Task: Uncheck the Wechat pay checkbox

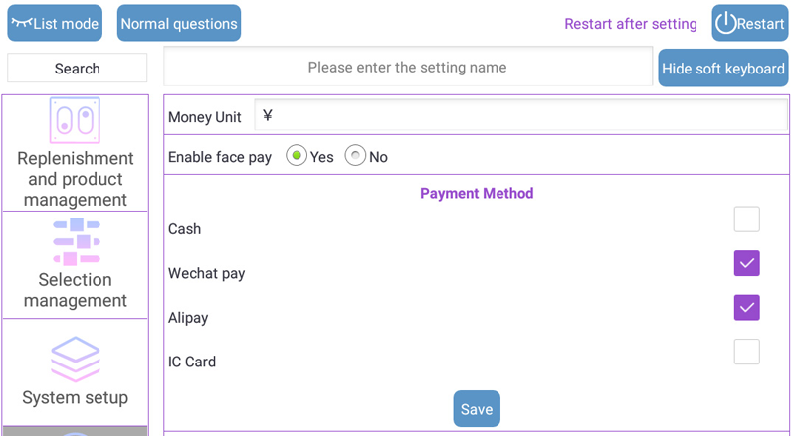Action: [747, 263]
